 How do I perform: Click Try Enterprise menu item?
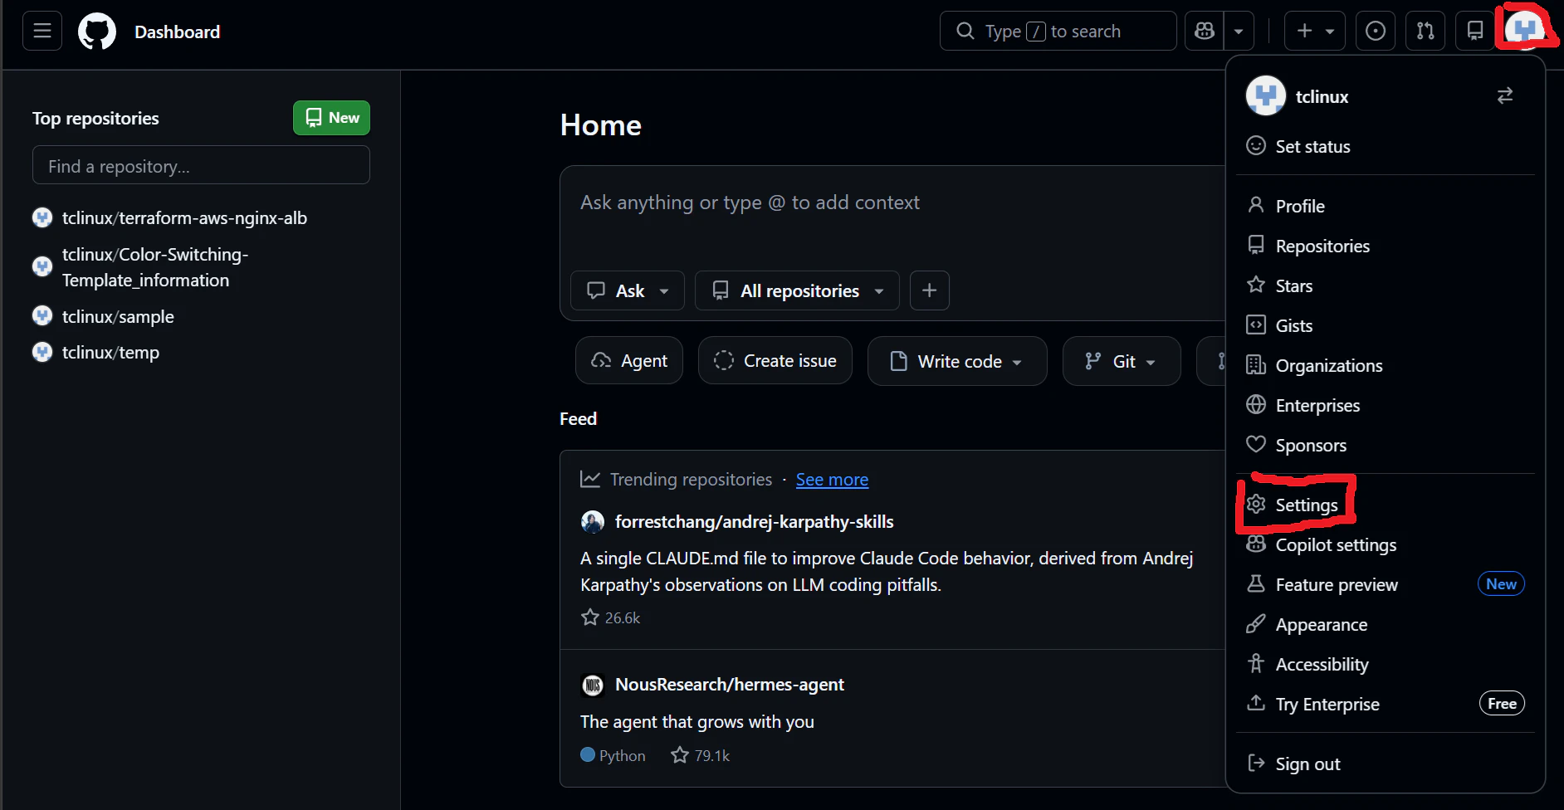coord(1385,704)
